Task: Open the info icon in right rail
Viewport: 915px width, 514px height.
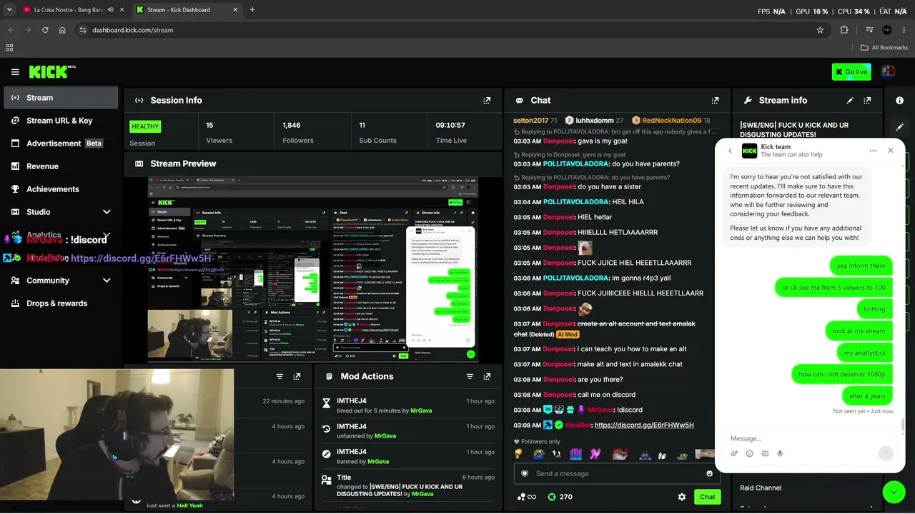Action: 899,101
